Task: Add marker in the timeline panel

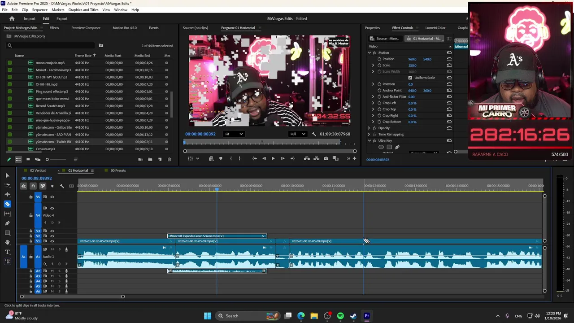Action: tap(52, 186)
